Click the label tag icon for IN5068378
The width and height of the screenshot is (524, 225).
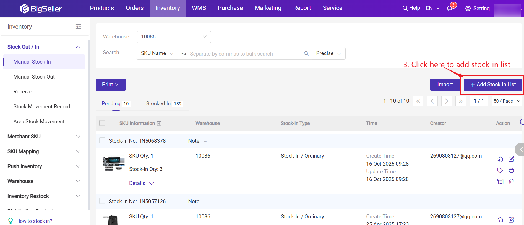click(x=500, y=170)
